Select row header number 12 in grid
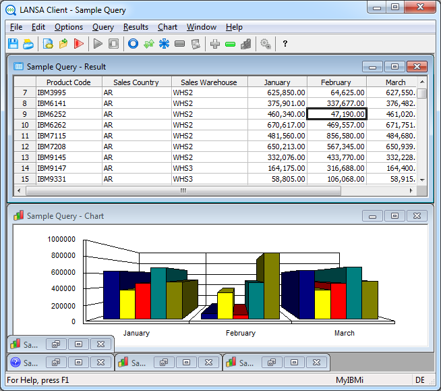Screen dimensions: 441x391 coord(25,147)
